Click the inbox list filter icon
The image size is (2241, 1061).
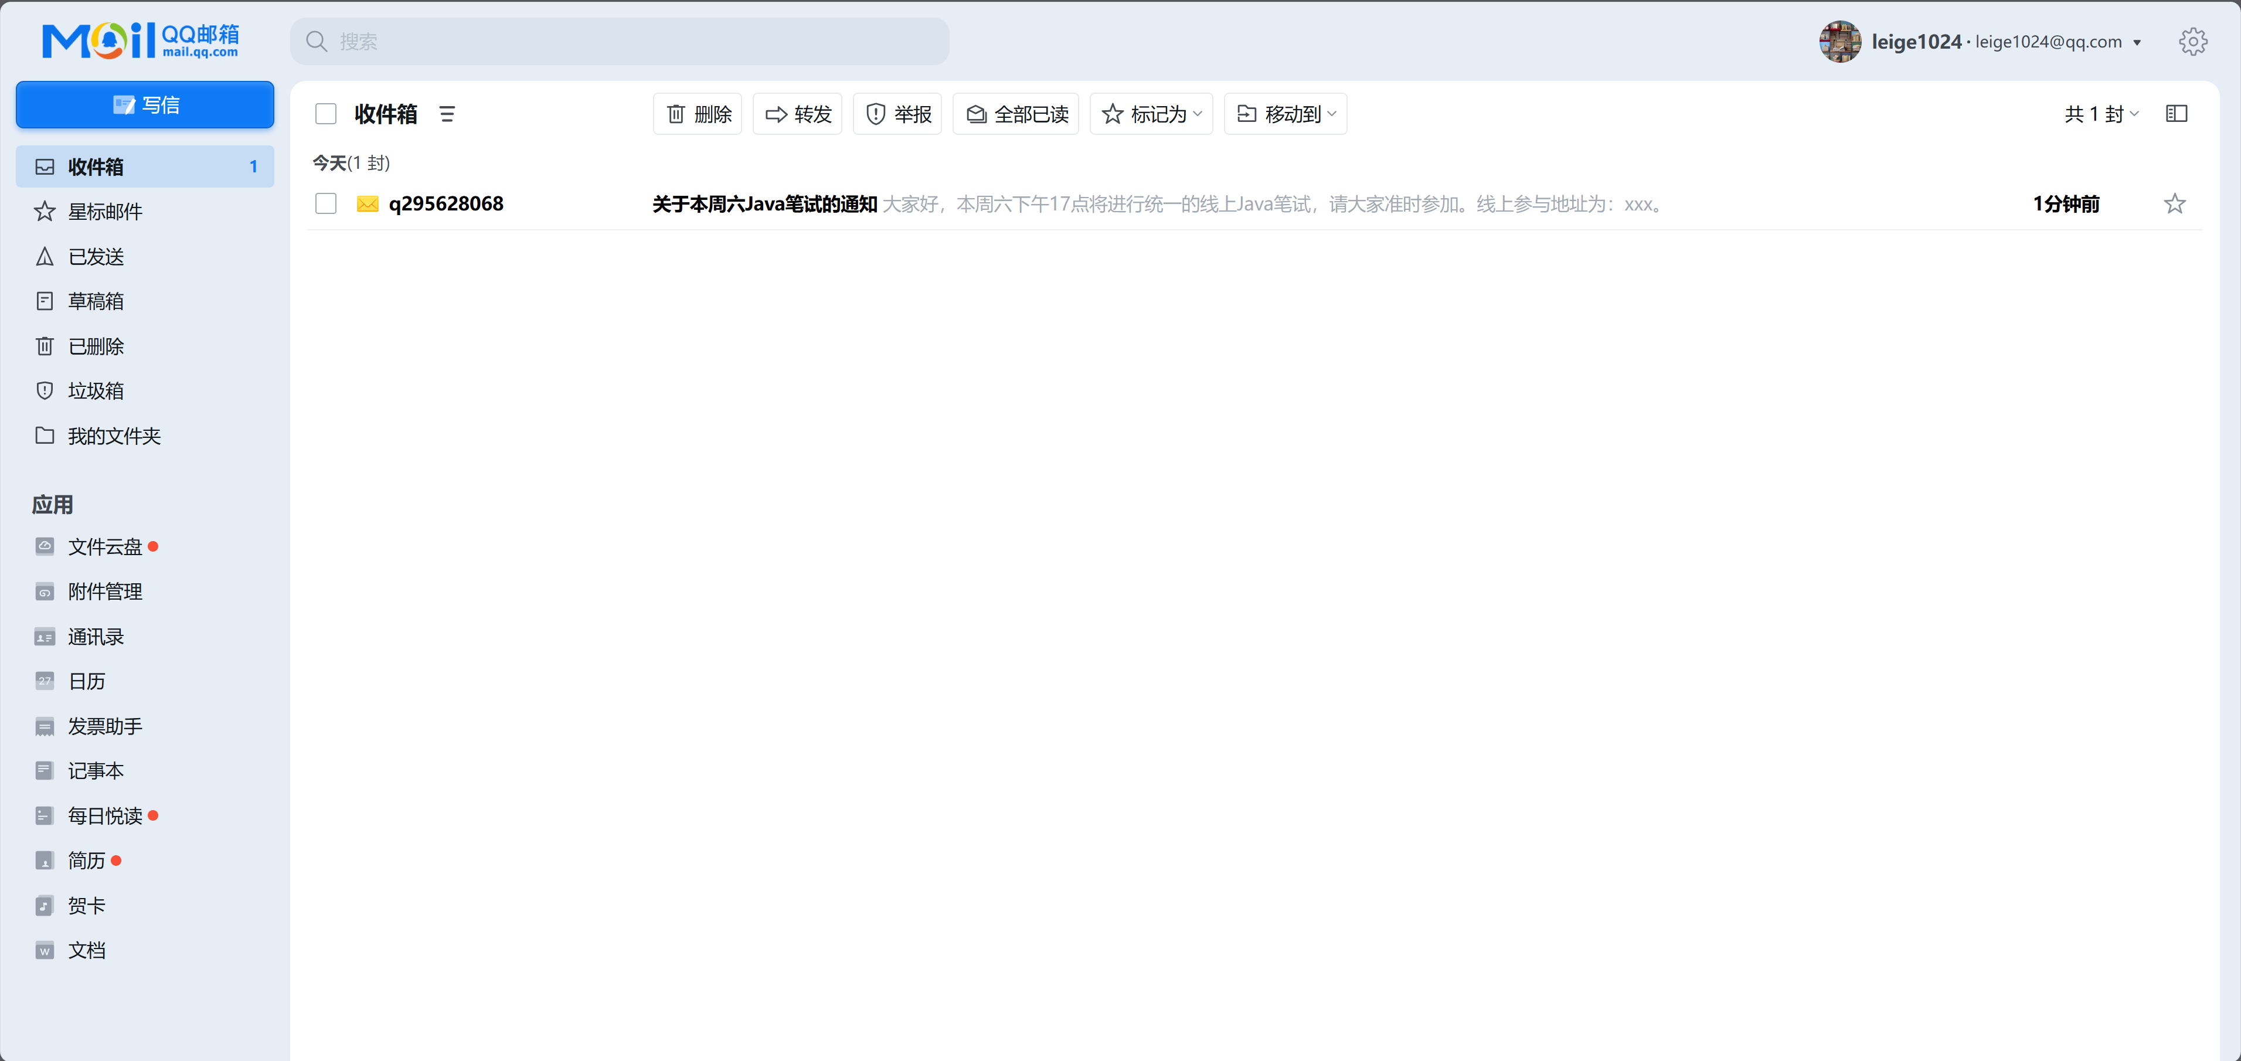[x=447, y=114]
